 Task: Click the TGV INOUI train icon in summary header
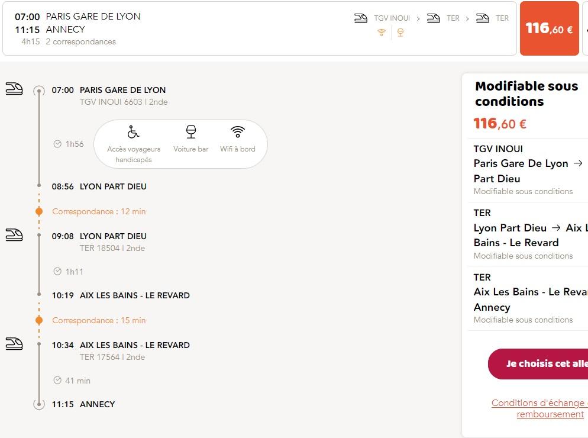(361, 18)
